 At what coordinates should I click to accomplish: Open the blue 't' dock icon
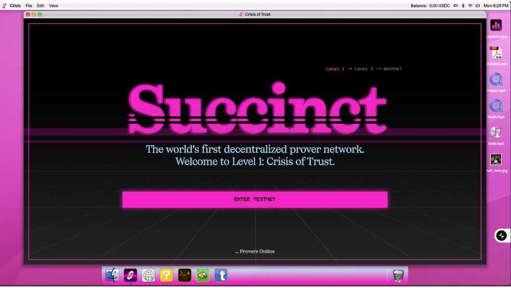(x=221, y=276)
